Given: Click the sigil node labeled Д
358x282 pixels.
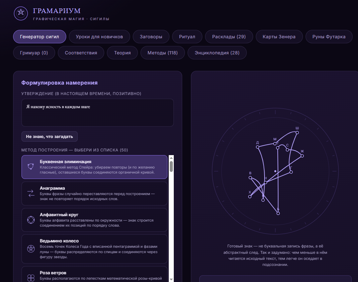Looking at the screenshot, I should [x=257, y=147].
